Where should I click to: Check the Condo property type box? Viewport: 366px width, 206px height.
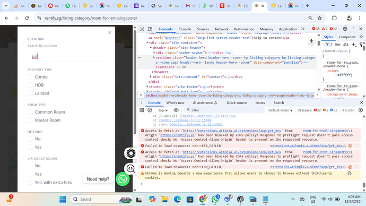click(30, 77)
